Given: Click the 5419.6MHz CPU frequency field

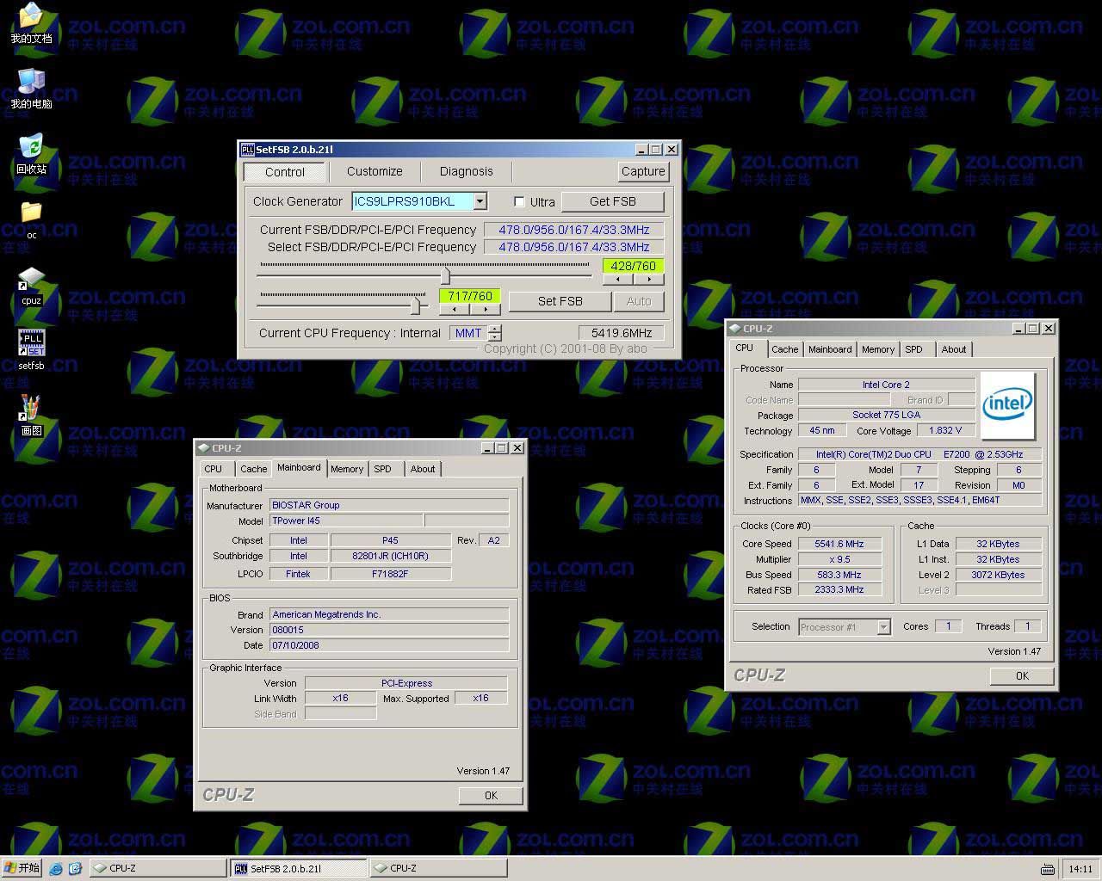Looking at the screenshot, I should point(622,333).
